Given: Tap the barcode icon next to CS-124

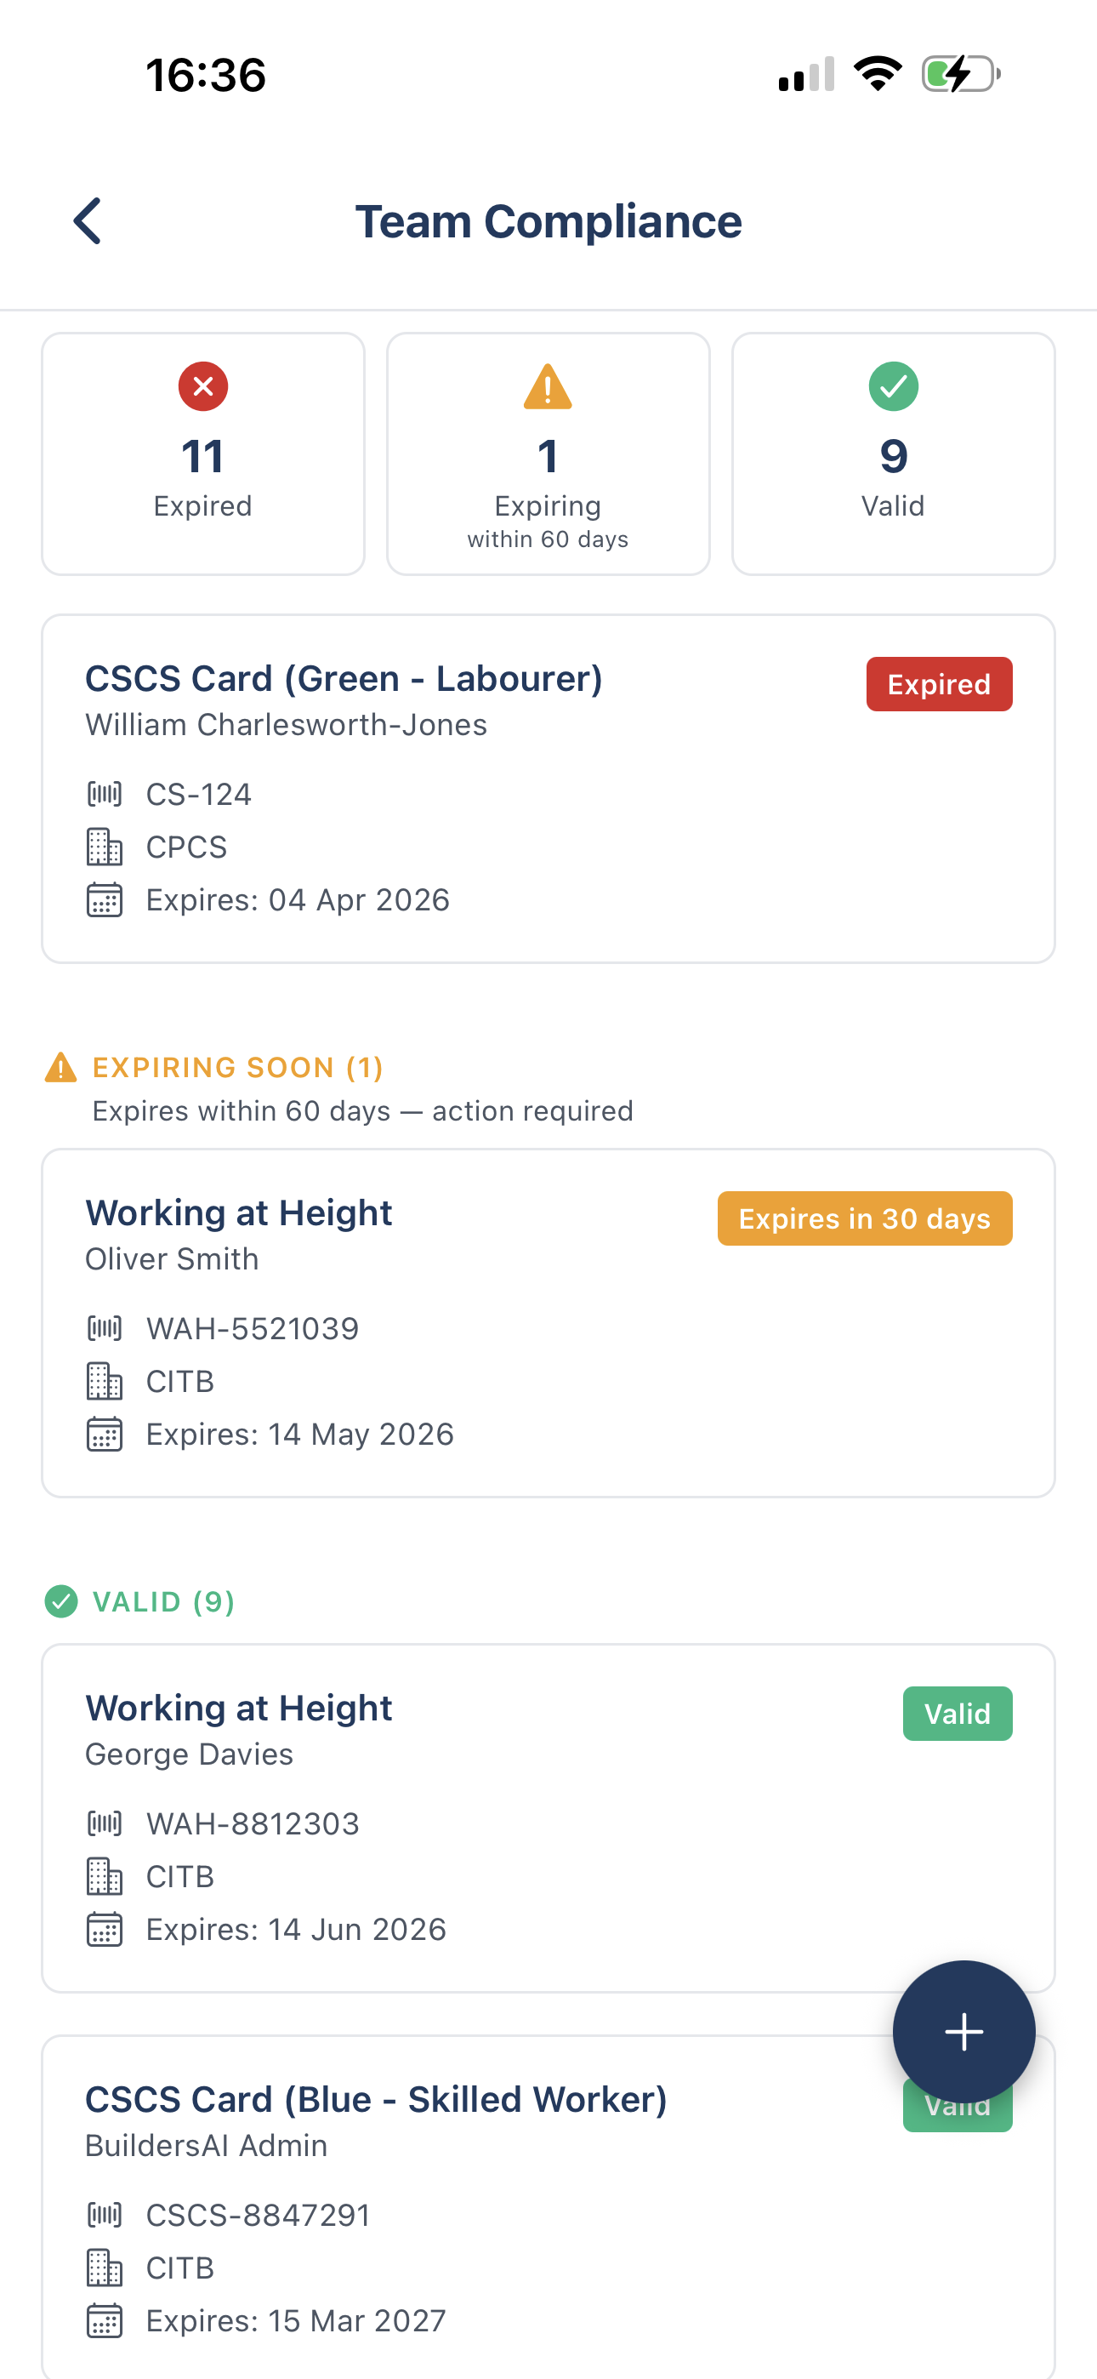Looking at the screenshot, I should tap(105, 792).
